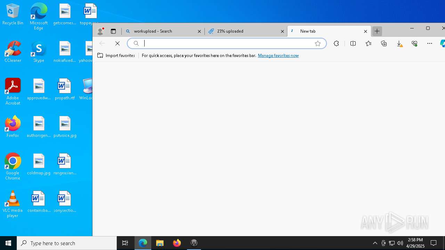Switch to the workupload - Search tab
The height and width of the screenshot is (250, 445).
(163, 31)
